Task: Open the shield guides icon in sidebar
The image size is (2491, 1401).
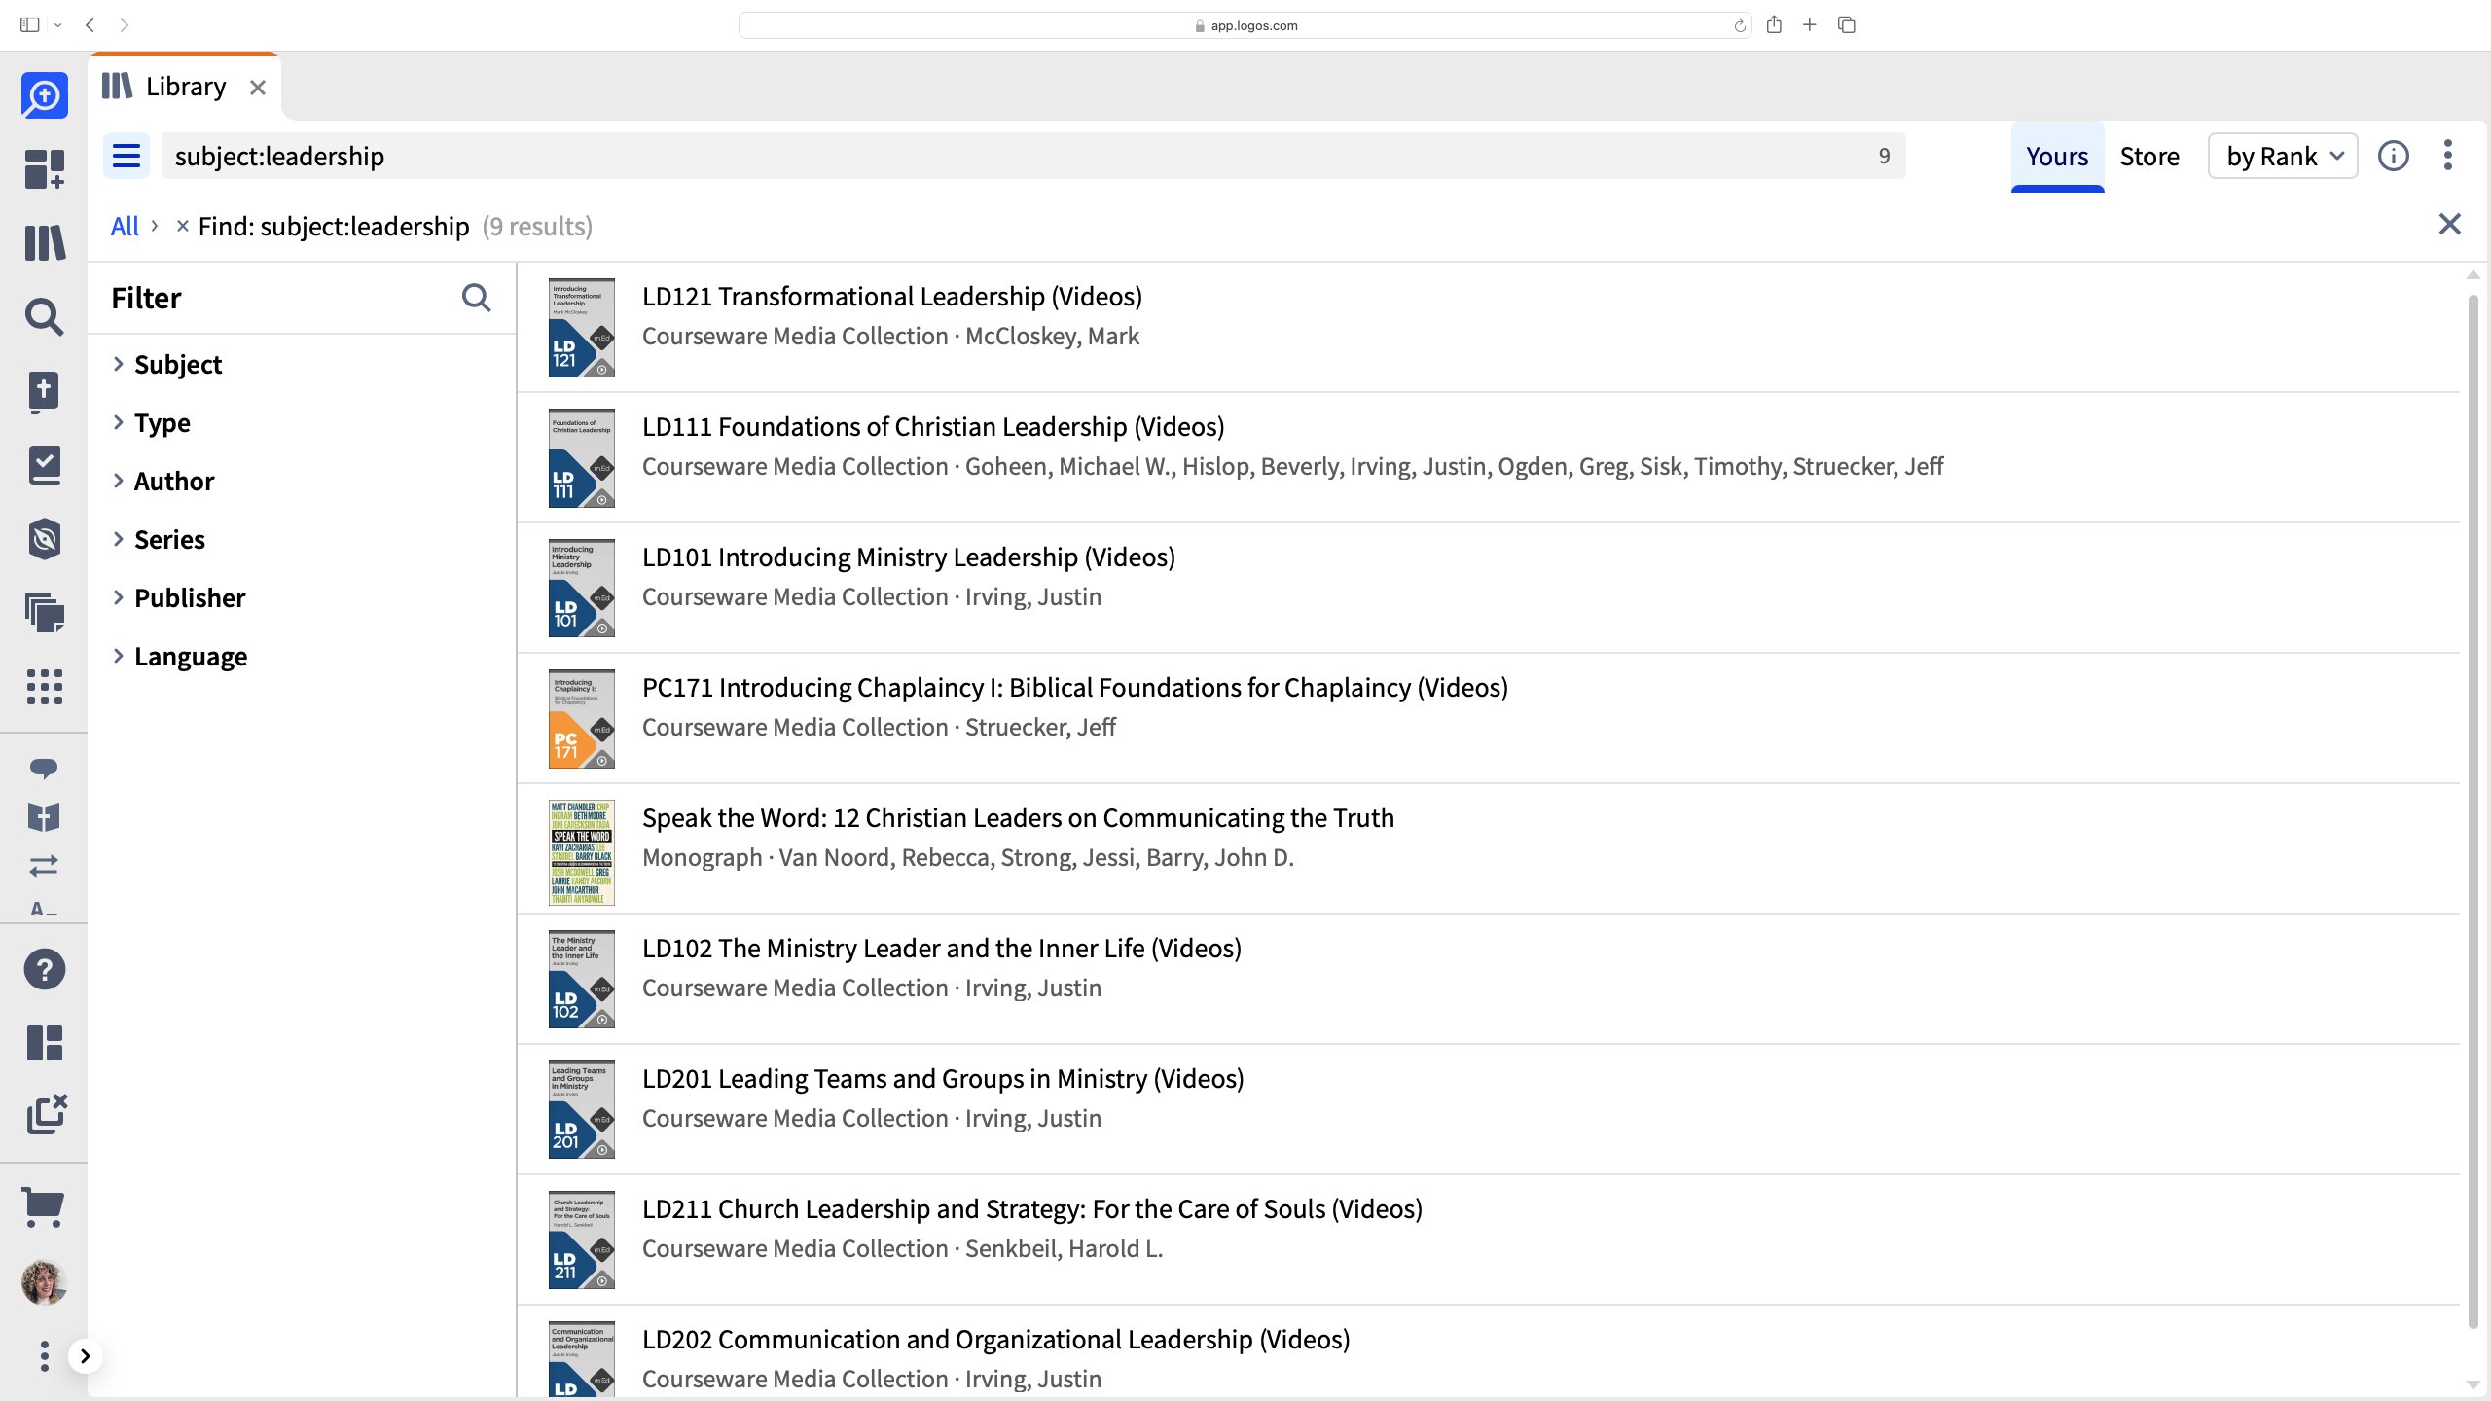Action: point(44,539)
